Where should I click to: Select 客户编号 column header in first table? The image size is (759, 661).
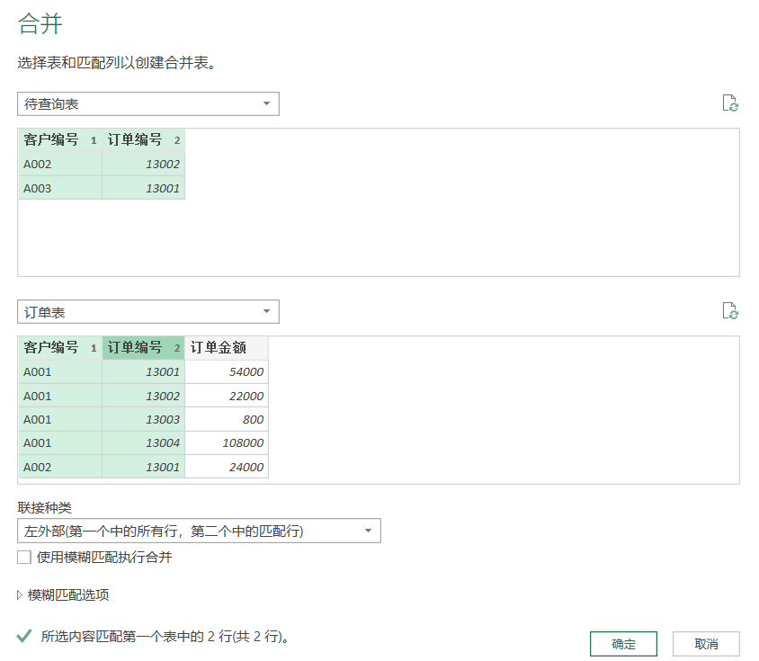(60, 140)
